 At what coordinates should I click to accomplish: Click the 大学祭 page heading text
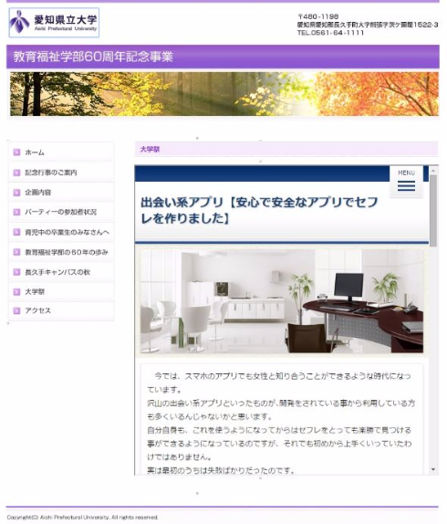pyautogui.click(x=150, y=150)
